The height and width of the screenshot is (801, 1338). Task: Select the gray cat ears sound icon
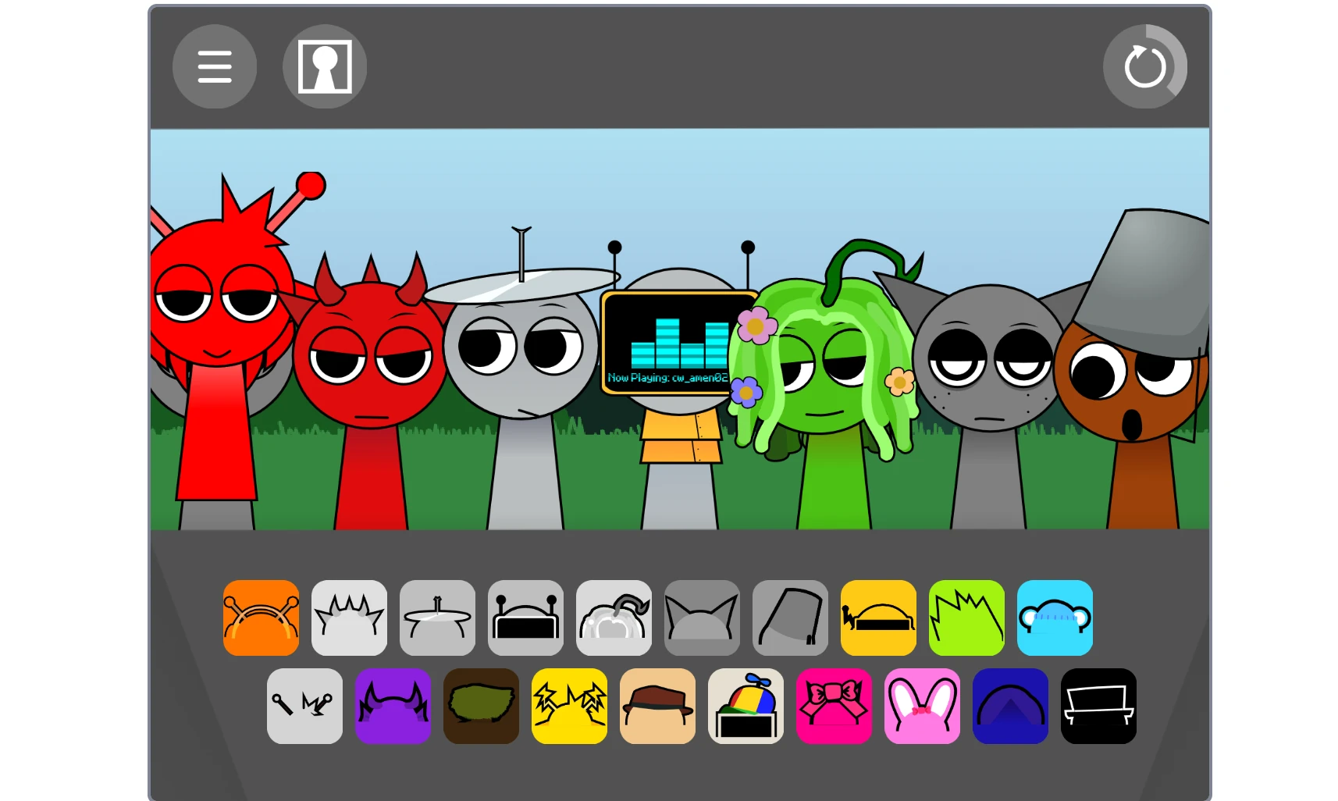point(701,618)
